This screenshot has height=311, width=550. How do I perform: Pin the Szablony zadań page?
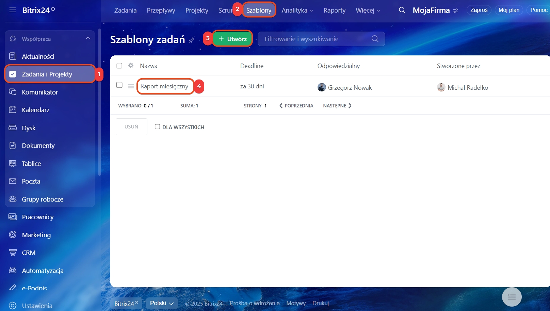coord(192,40)
